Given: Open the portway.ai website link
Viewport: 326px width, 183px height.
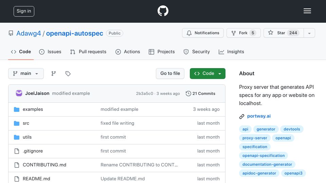Looking at the screenshot, I should [x=259, y=116].
